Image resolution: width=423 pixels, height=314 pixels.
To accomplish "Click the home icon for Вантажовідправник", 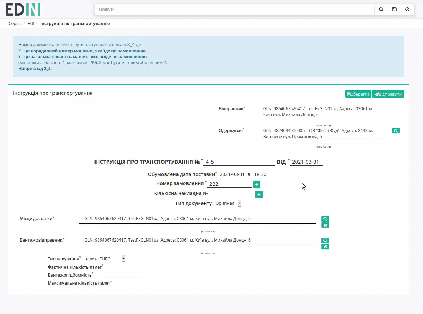I will click(325, 247).
